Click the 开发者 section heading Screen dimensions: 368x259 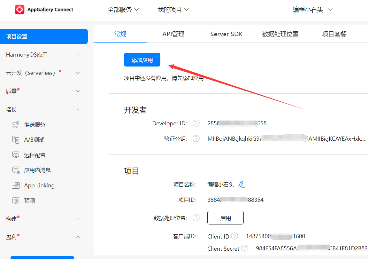click(x=135, y=110)
